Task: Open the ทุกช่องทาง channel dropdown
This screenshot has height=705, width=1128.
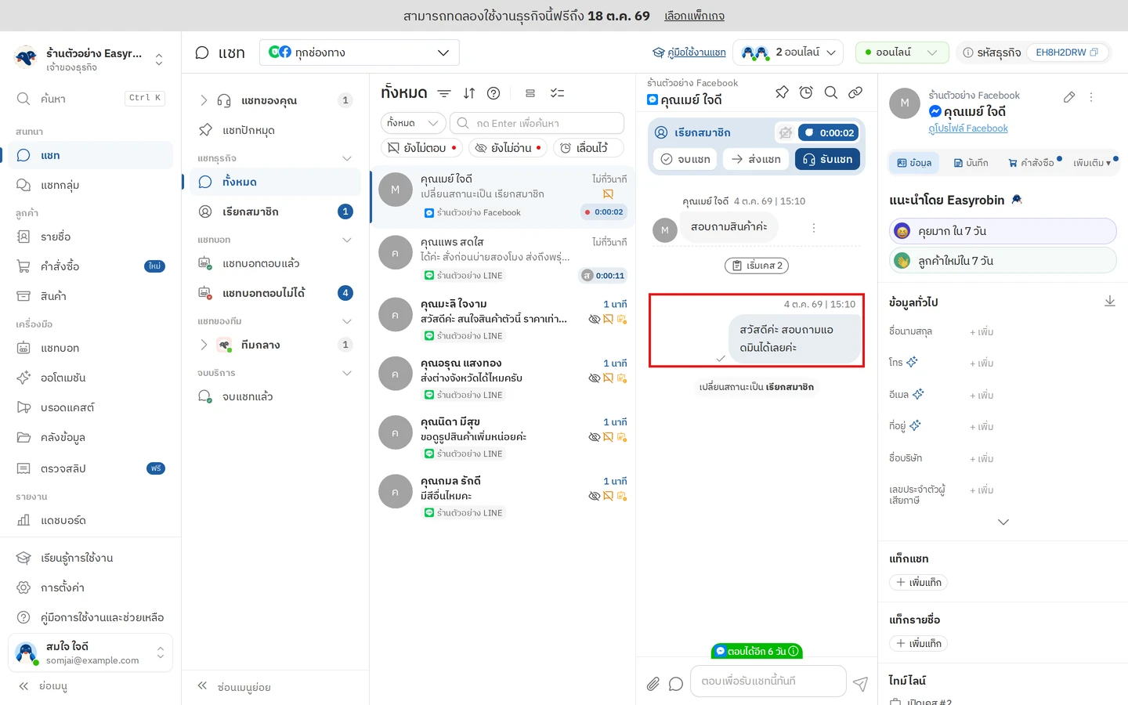Action: pos(360,52)
